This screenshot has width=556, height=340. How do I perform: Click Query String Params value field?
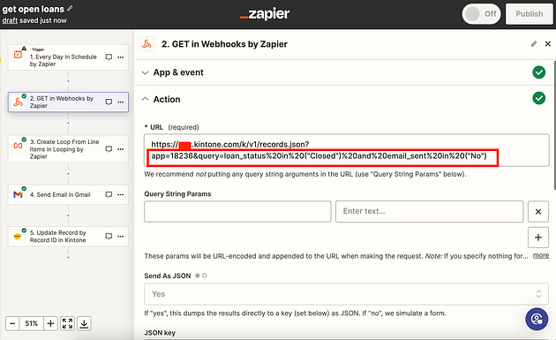tap(429, 212)
